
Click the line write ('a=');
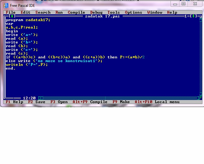click(x=22, y=35)
